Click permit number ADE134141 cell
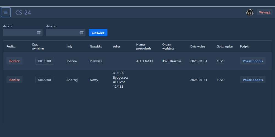Image resolution: width=275 pixels, height=137 pixels. coord(144,61)
